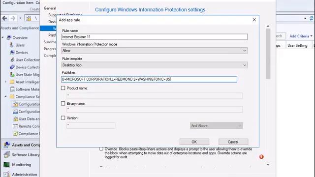
Task: Enable the Product name checkbox
Action: 63,88
